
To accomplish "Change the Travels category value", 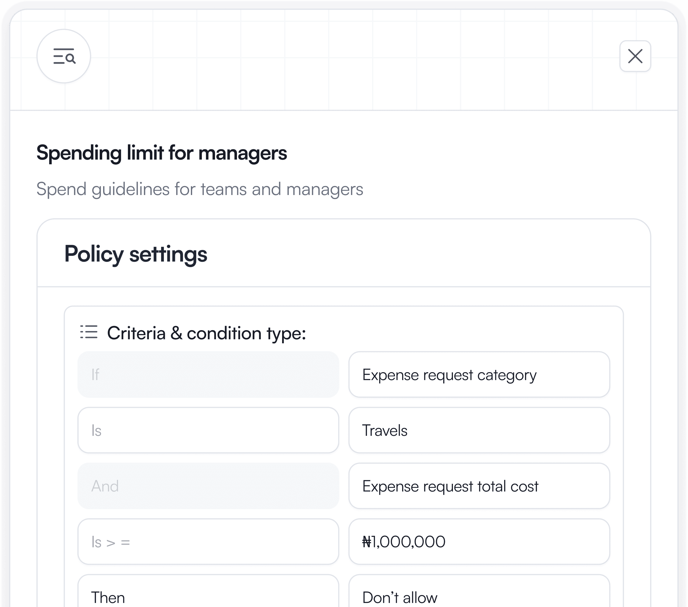I will click(479, 430).
